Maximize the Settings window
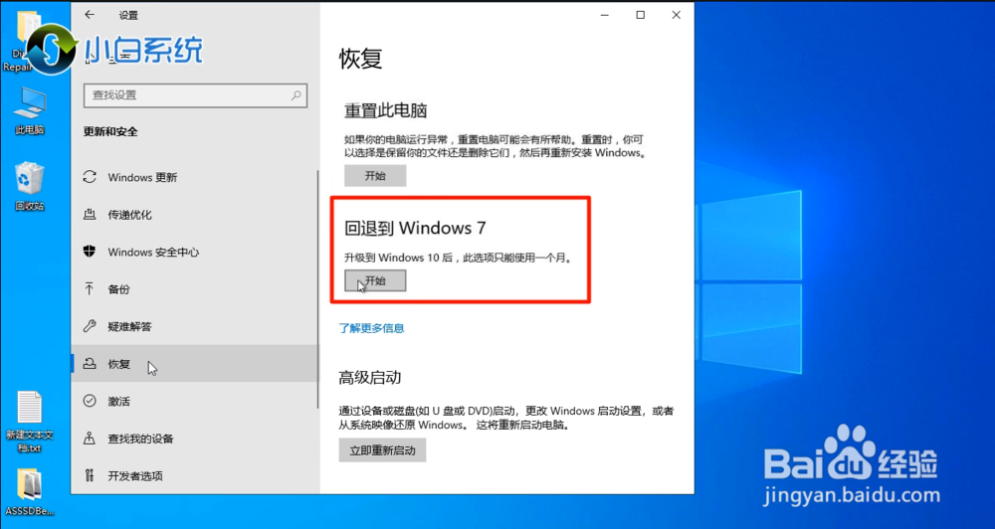This screenshot has height=529, width=995. click(x=641, y=15)
